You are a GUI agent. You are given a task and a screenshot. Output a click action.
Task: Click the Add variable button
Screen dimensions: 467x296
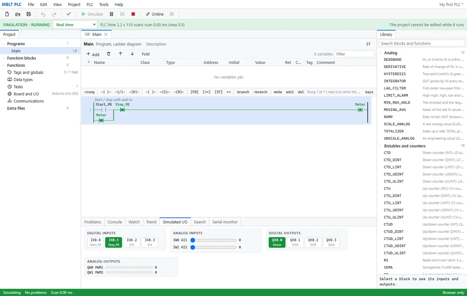[93, 54]
